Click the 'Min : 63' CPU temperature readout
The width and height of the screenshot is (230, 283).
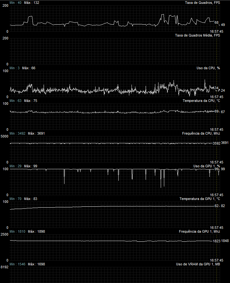coord(15,101)
